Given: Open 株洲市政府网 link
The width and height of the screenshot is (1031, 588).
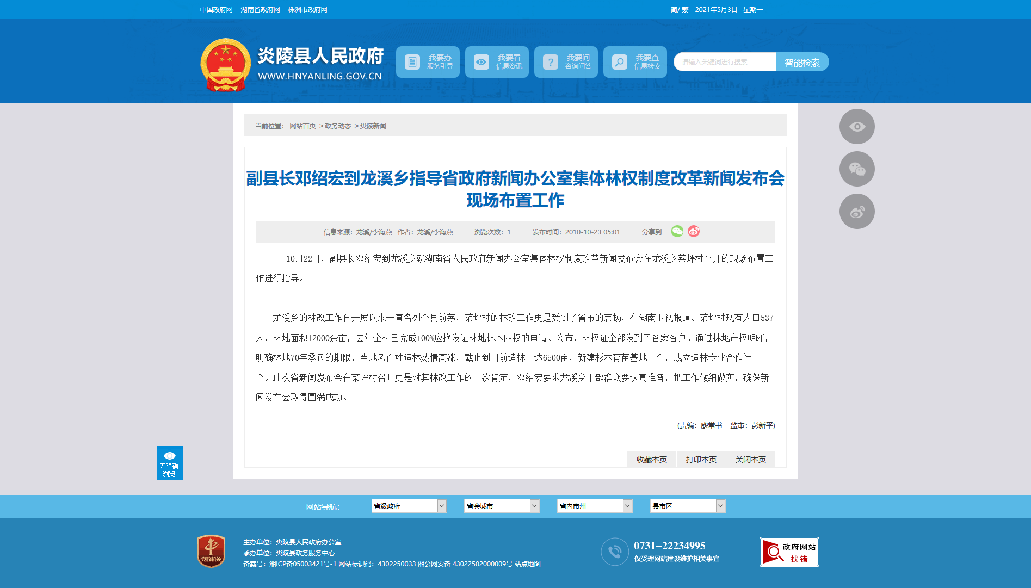Looking at the screenshot, I should pos(307,10).
